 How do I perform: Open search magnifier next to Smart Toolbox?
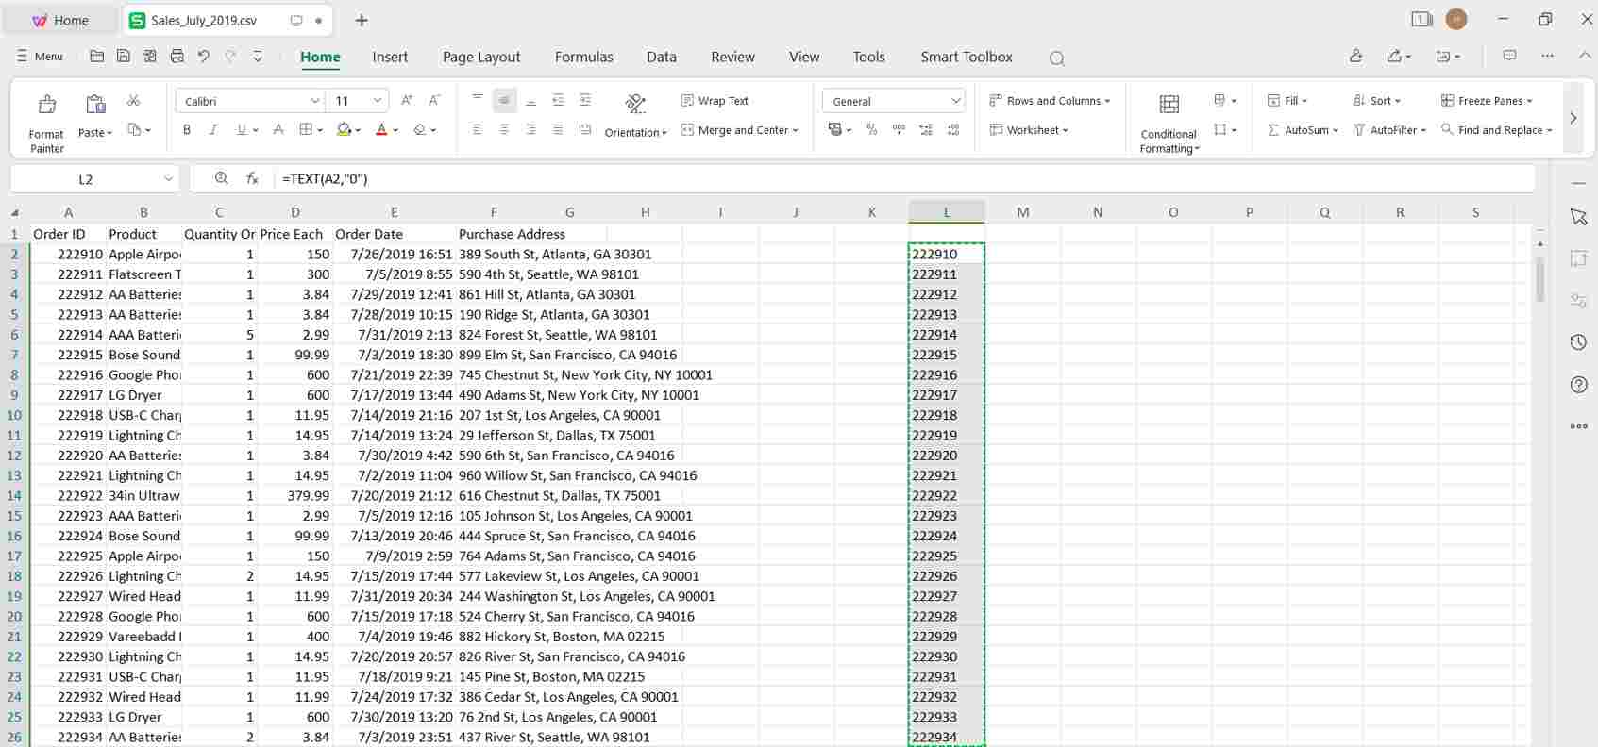point(1057,58)
